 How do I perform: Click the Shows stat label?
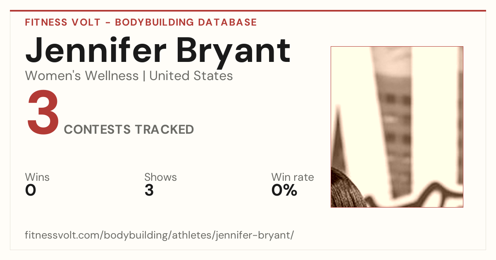click(x=160, y=177)
